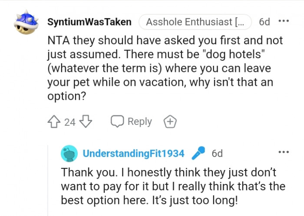Click the "NTA" word starting the comment

[x=59, y=41]
